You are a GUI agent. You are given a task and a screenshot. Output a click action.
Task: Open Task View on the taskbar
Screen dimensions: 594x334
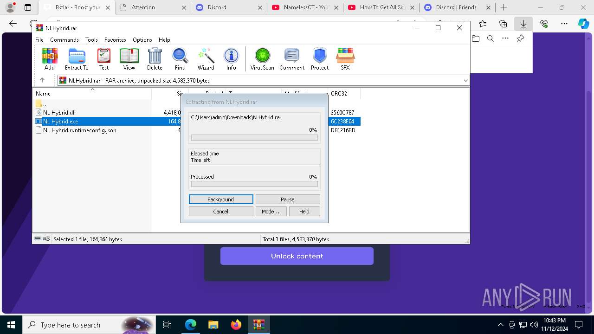point(167,325)
